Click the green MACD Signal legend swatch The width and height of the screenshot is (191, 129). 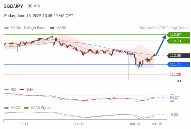(x=26, y=108)
